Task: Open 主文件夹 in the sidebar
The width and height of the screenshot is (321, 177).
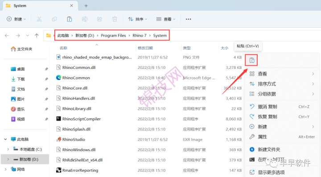Action: [x=21, y=49]
